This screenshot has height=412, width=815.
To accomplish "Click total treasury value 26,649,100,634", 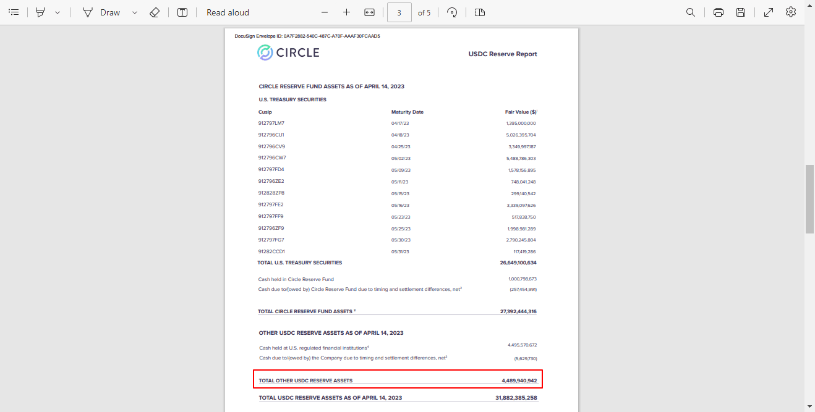I will pos(518,263).
